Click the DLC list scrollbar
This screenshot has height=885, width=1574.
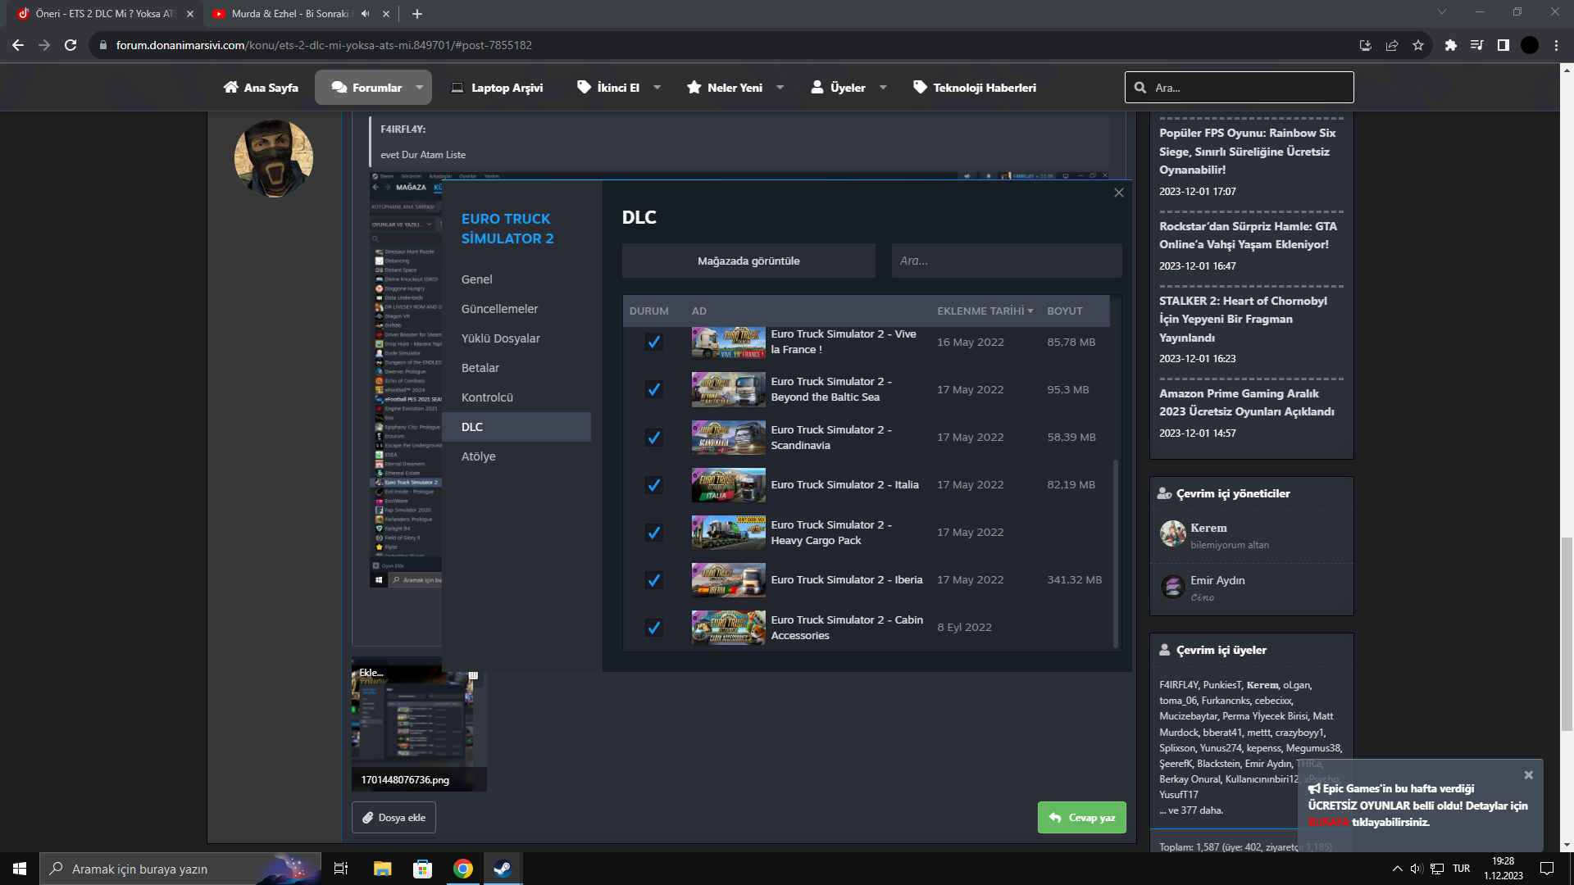click(x=1115, y=553)
